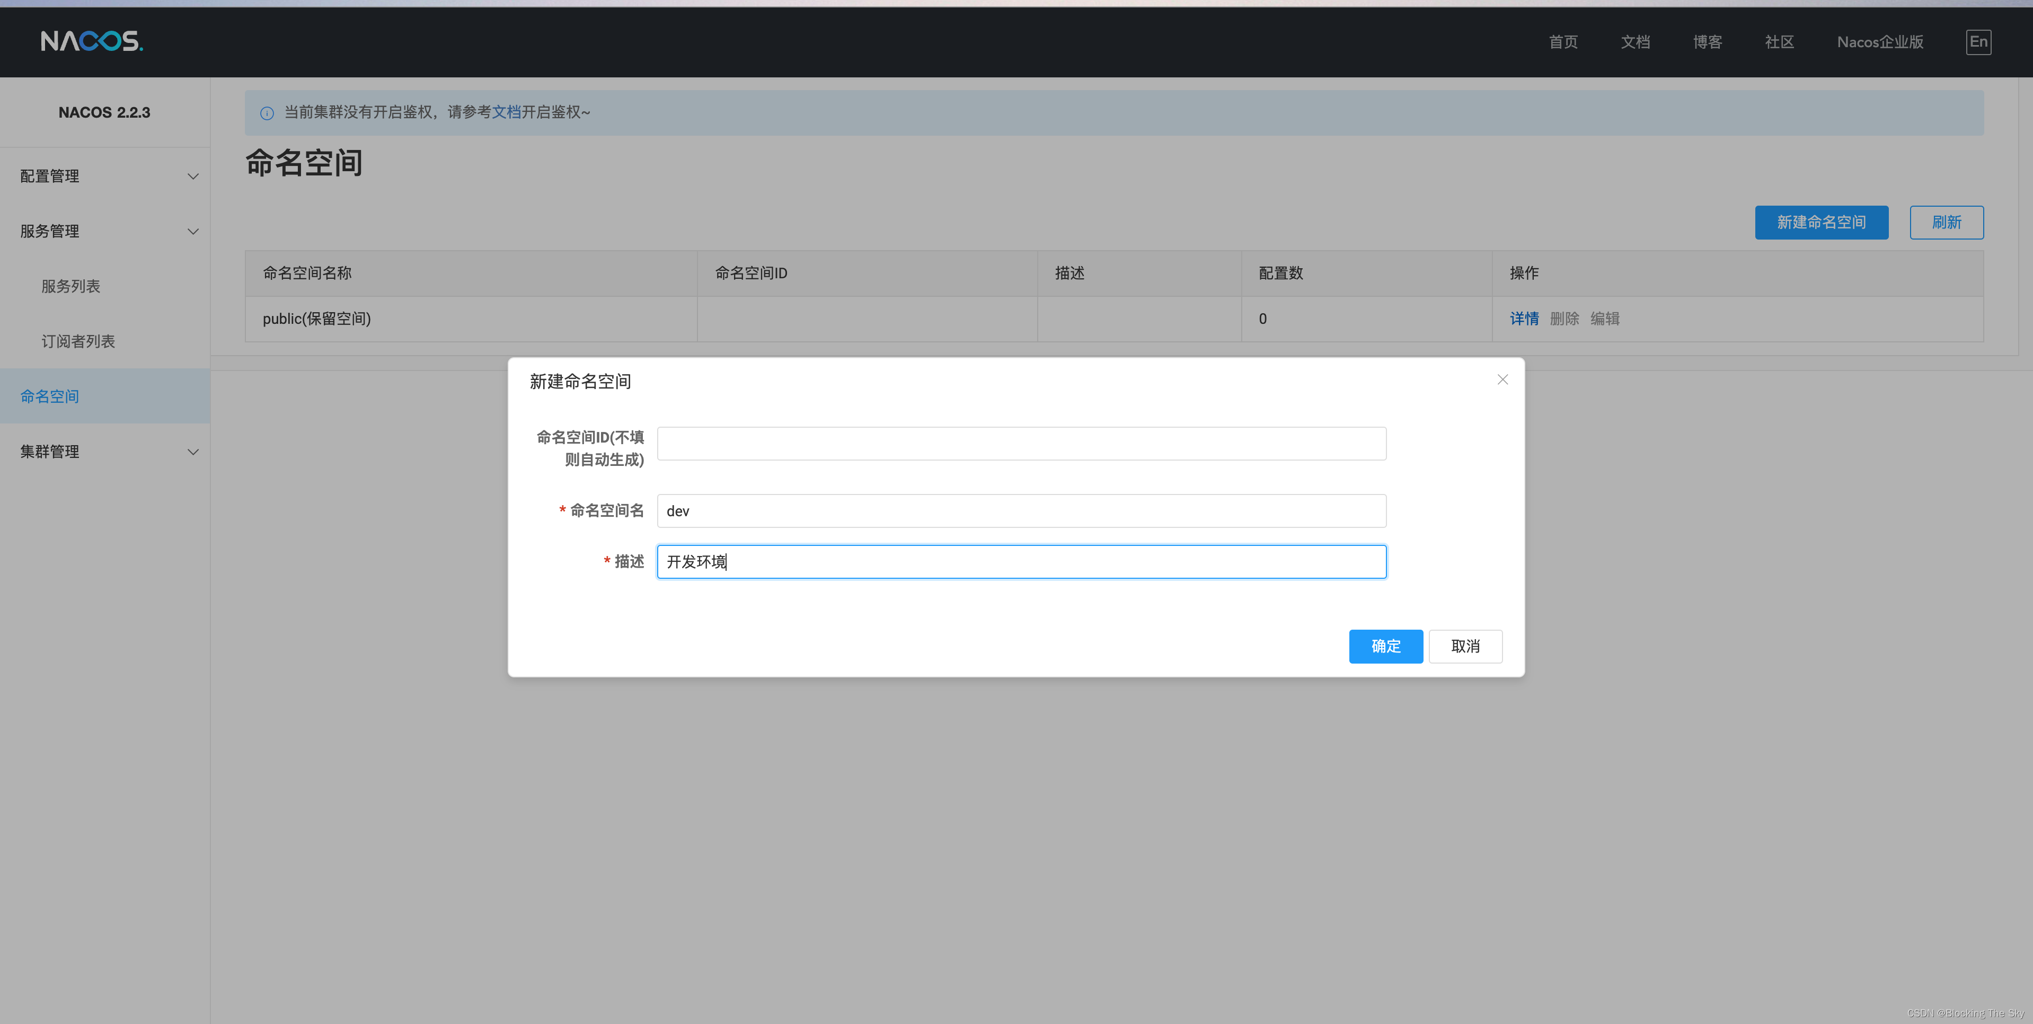Collapse the 服务管理 menu chevron

192,231
